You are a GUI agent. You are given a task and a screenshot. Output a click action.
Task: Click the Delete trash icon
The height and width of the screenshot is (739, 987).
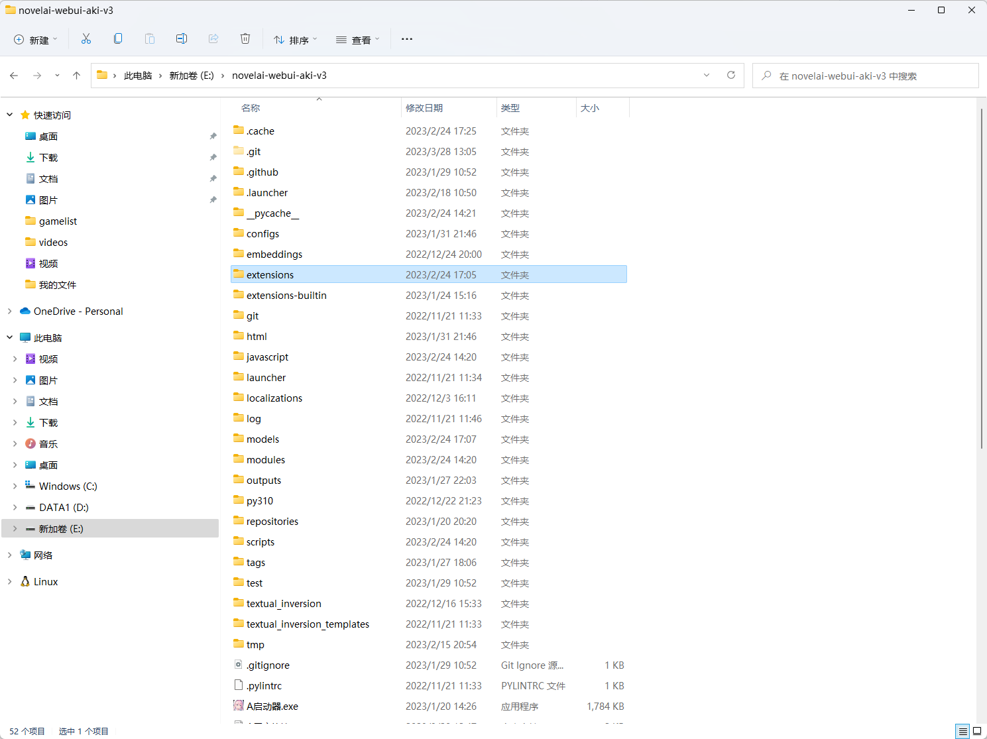coord(245,39)
